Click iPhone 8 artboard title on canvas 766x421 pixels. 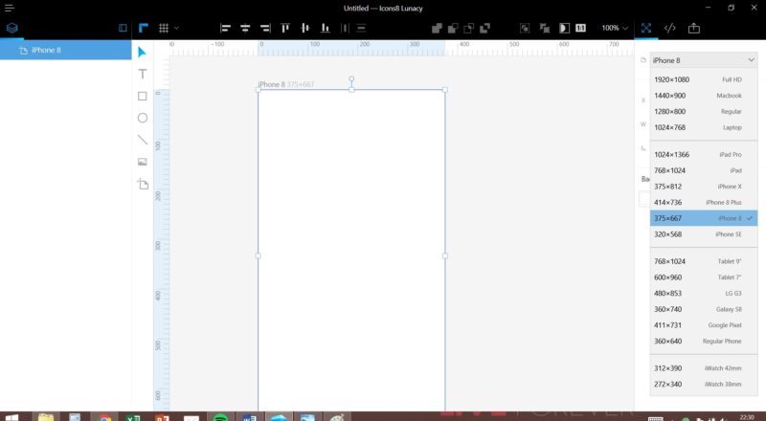(271, 85)
